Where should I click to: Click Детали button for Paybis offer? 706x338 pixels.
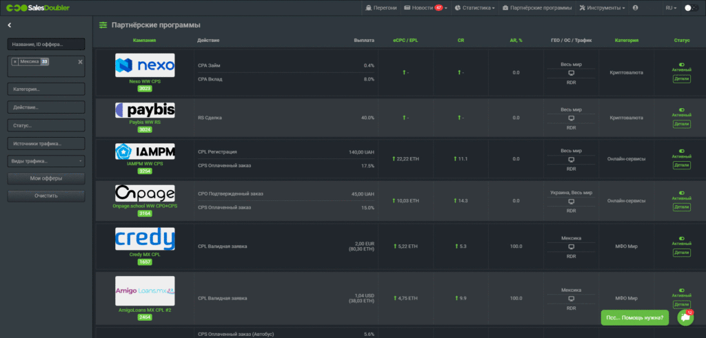(681, 124)
